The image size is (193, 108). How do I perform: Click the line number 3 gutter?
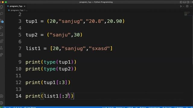pos(20,21)
